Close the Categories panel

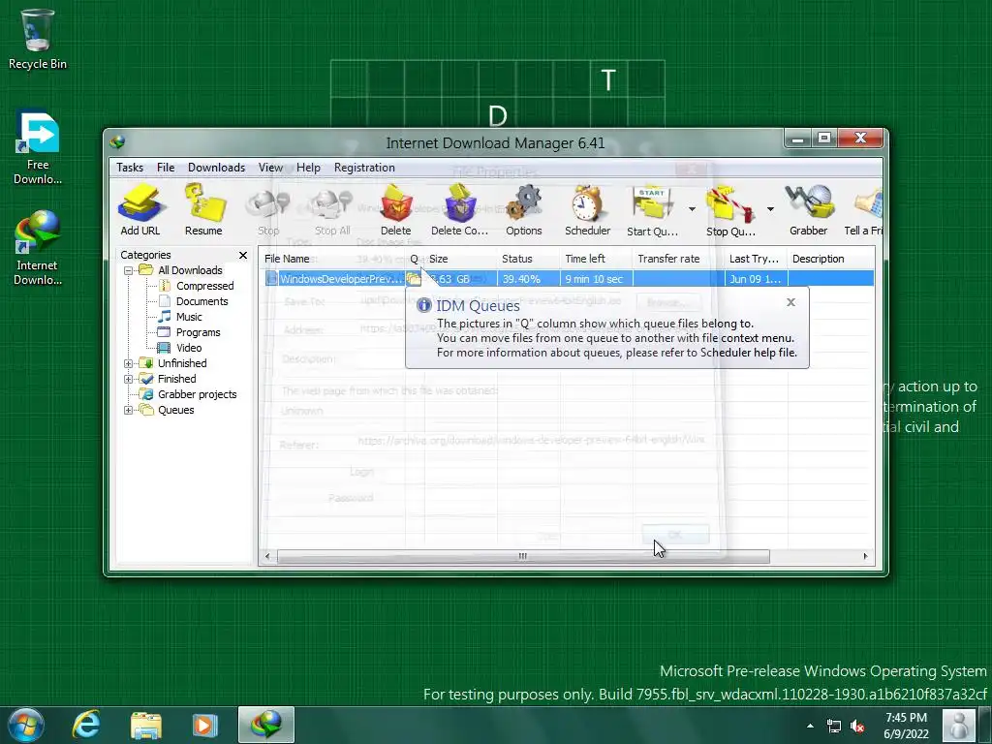pos(243,255)
